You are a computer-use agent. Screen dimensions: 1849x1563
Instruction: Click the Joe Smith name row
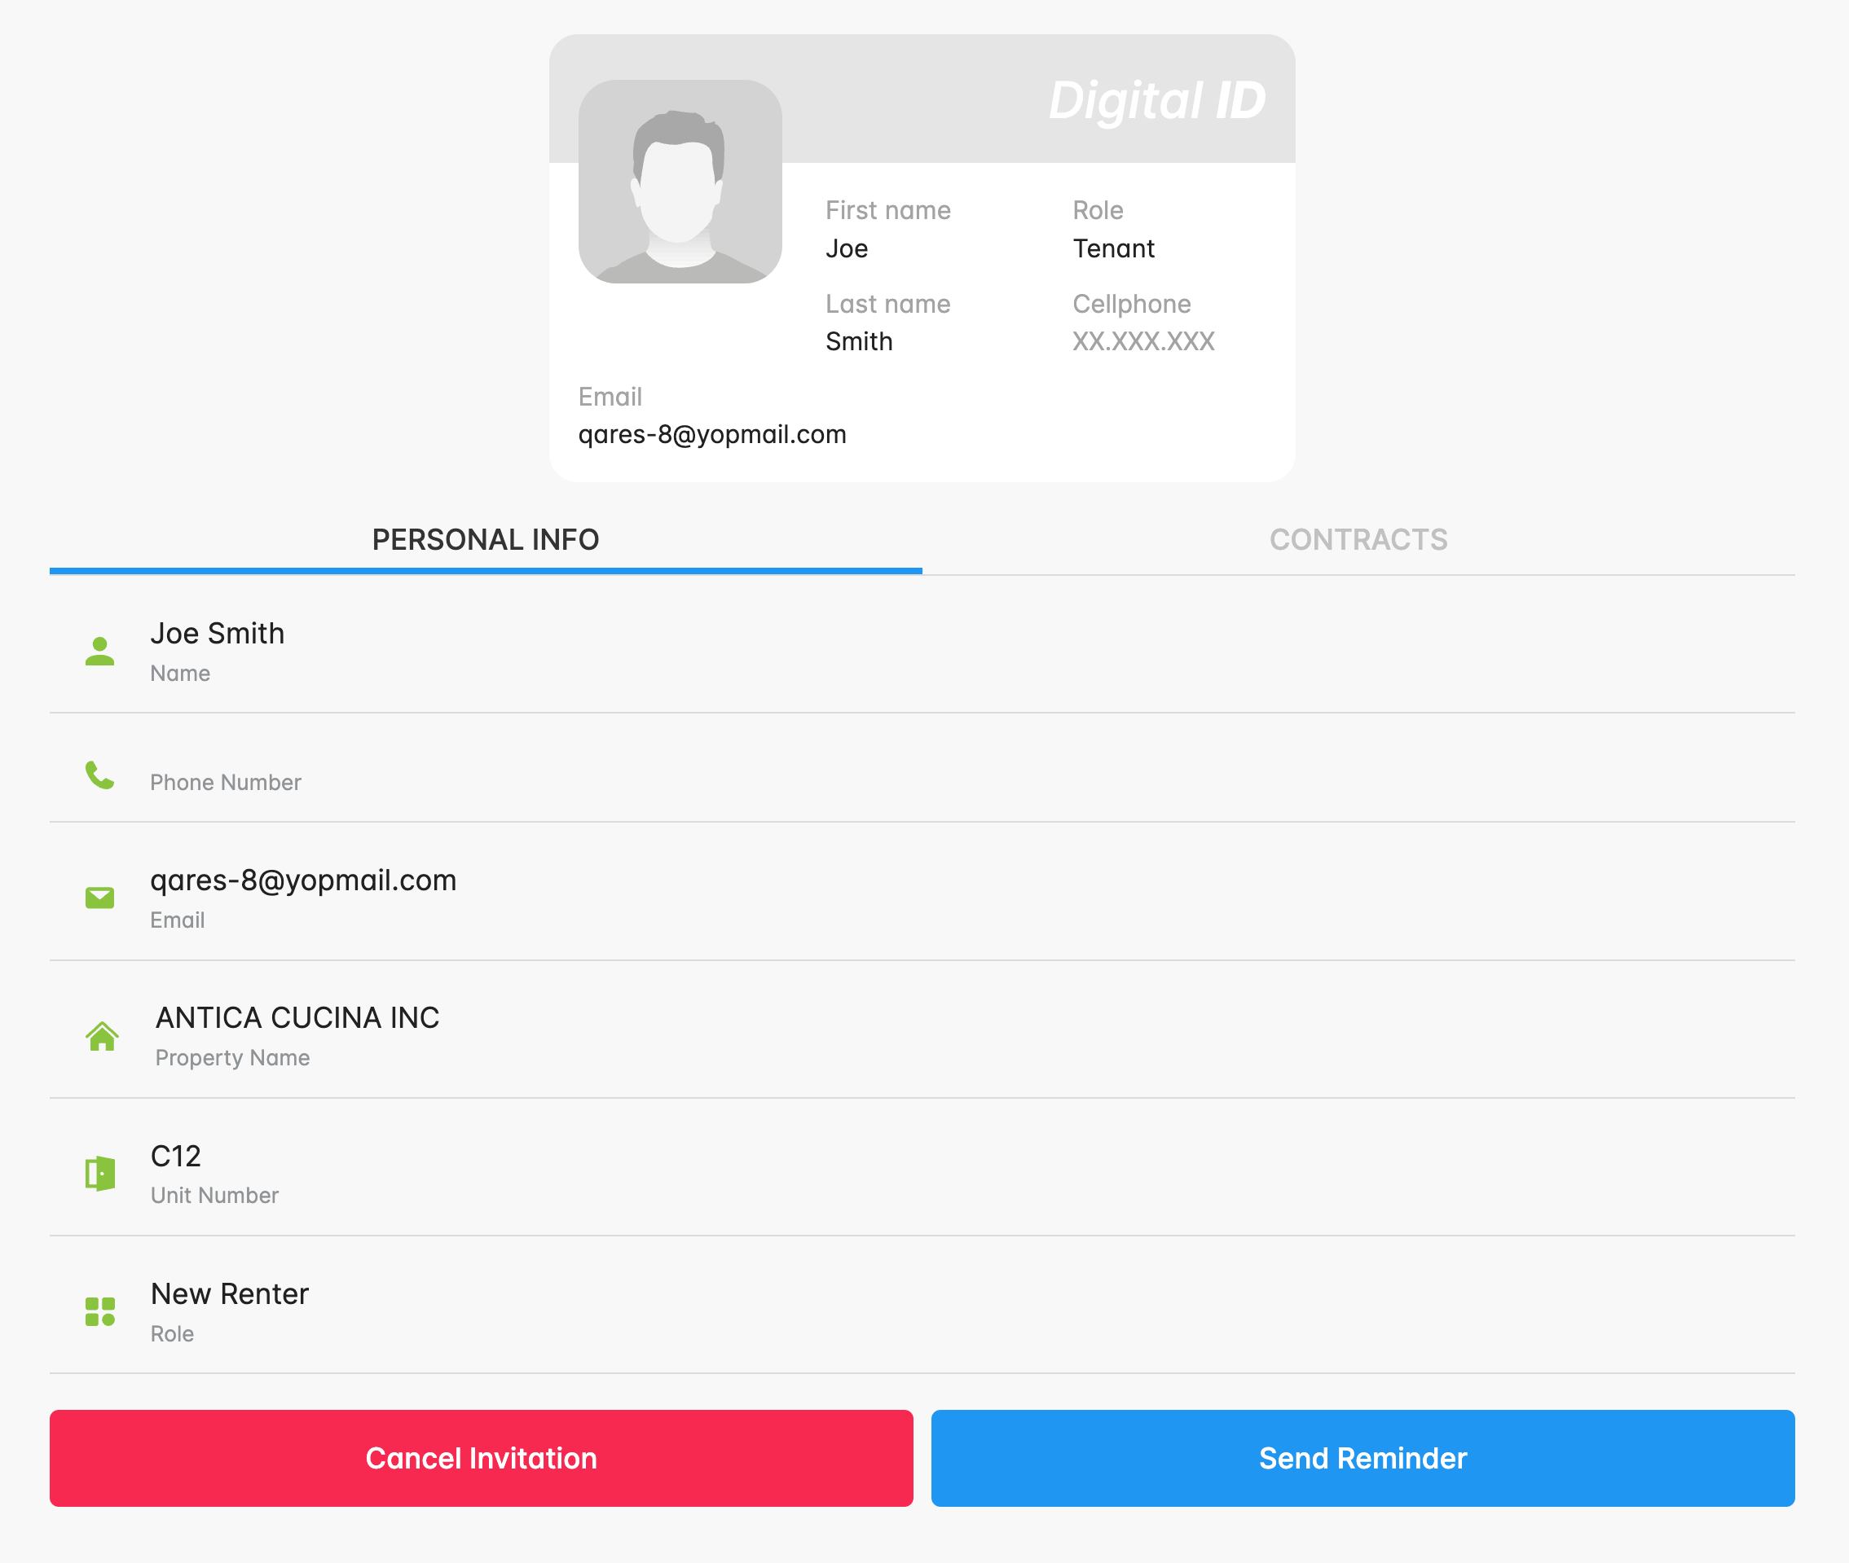point(217,634)
